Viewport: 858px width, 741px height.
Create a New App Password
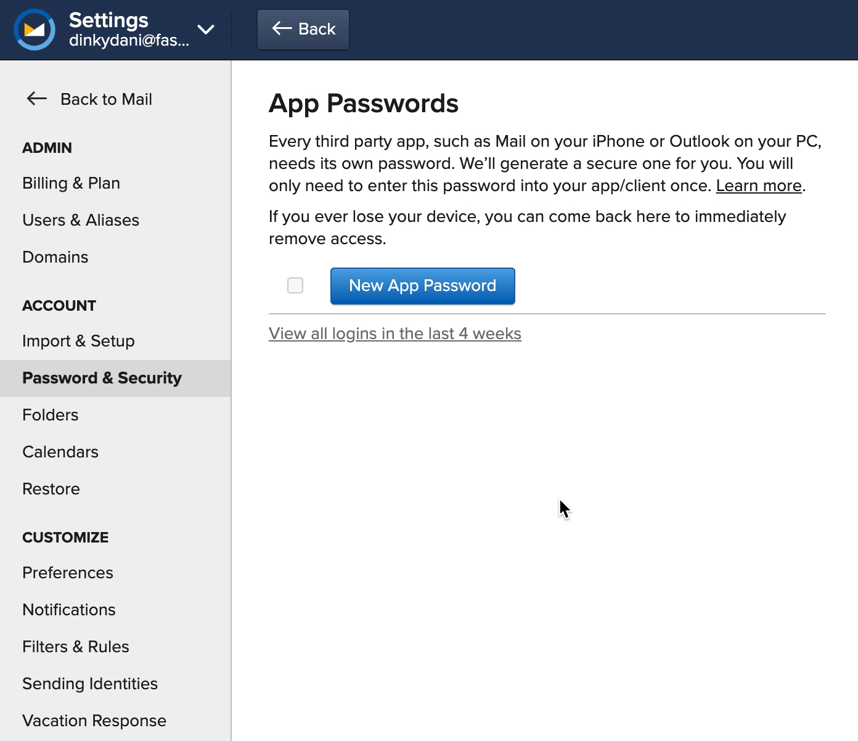click(422, 286)
